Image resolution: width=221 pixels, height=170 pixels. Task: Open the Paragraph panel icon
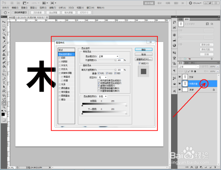175,71
